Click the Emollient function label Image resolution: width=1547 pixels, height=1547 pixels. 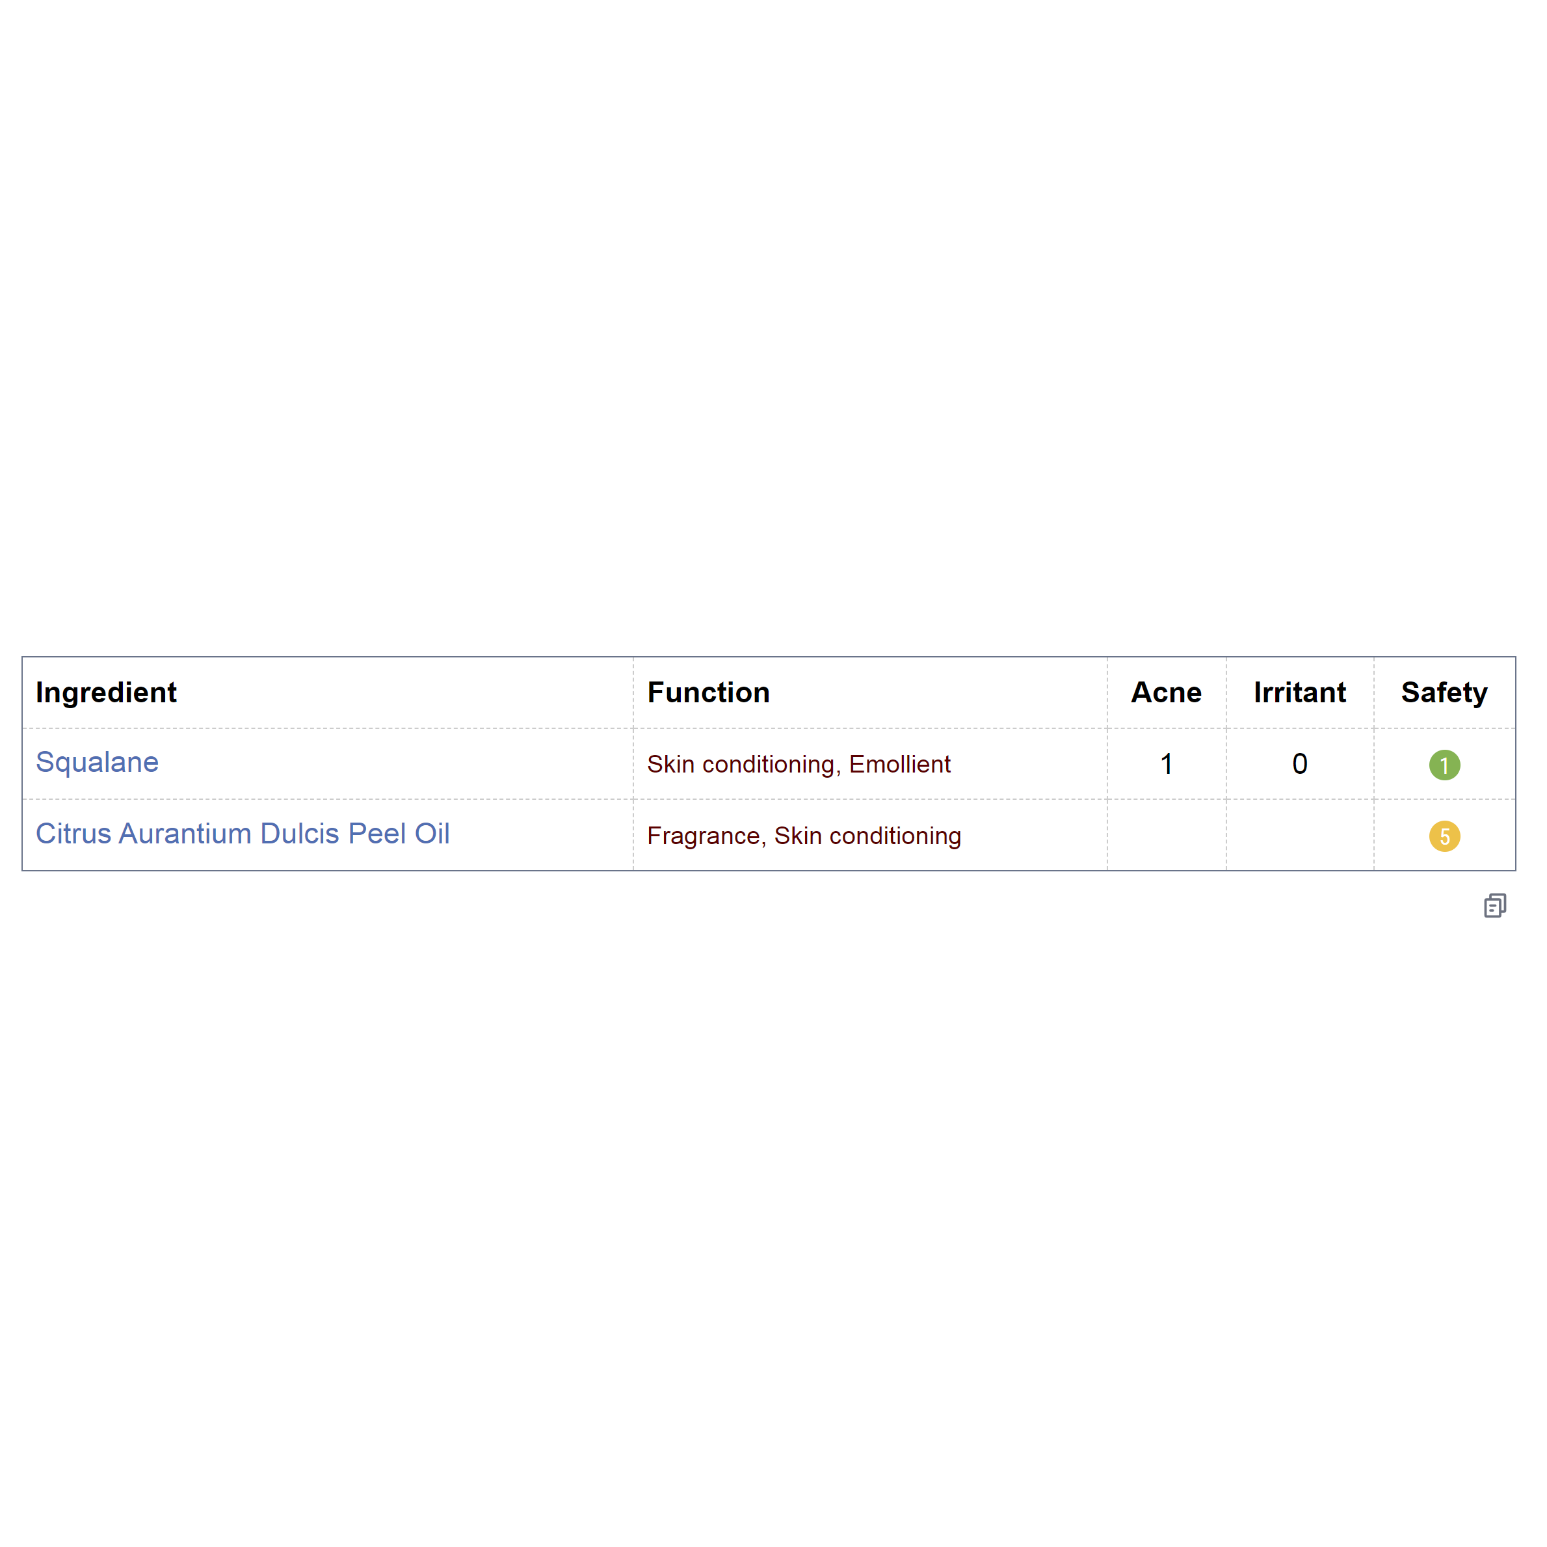tap(899, 764)
